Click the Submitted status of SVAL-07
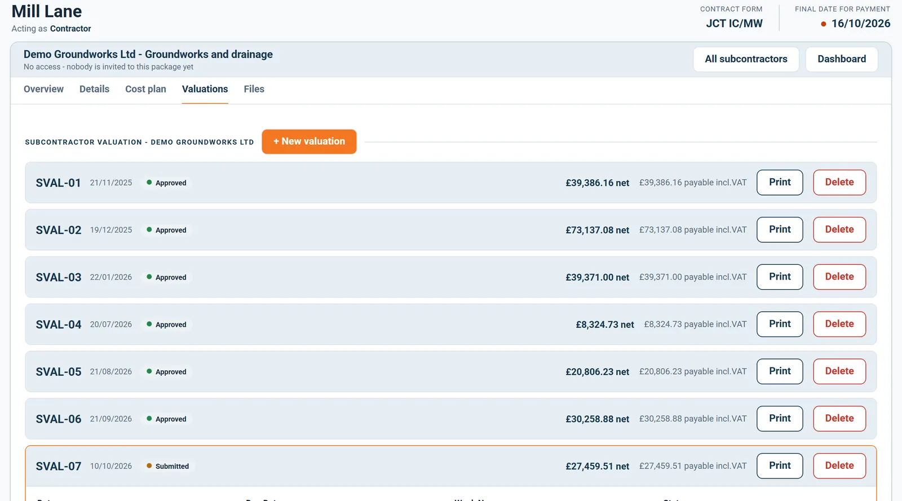The height and width of the screenshot is (501, 902). tap(168, 466)
